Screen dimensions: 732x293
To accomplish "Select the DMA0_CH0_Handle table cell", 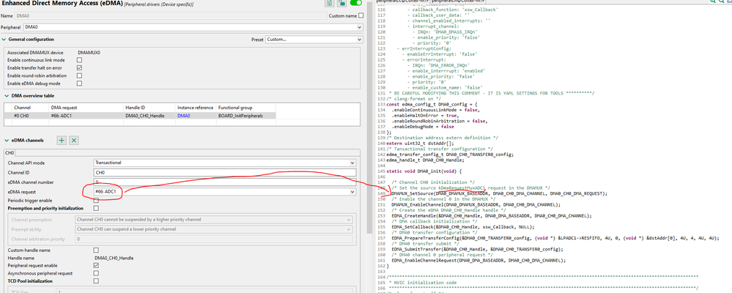I will pos(149,115).
